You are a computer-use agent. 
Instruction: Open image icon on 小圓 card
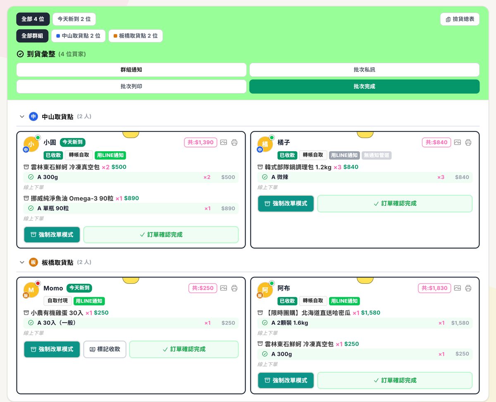click(224, 143)
